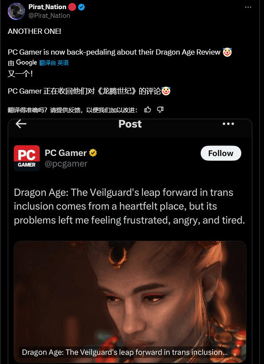Click the article caption overlay text
The width and height of the screenshot is (264, 364).
(x=125, y=352)
